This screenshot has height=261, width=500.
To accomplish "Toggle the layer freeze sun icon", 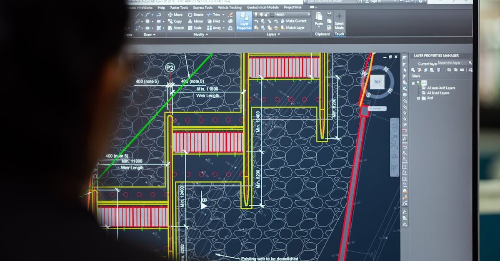I will [261, 14].
